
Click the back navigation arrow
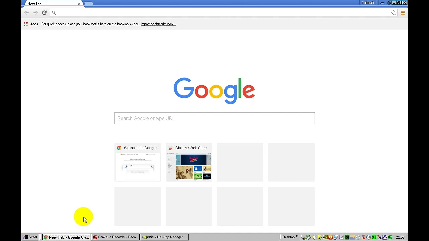pos(26,13)
